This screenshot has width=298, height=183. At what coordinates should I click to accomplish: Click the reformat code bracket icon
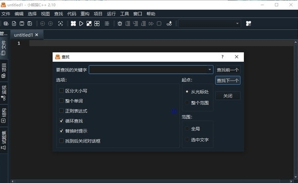pos(61,23)
